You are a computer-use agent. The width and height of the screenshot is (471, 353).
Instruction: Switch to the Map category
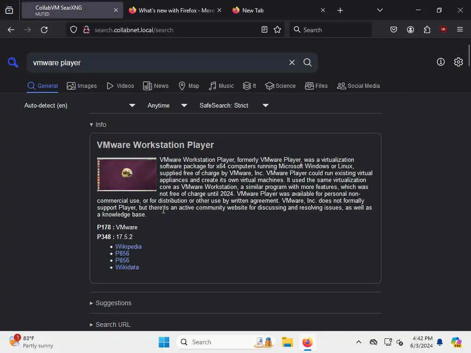coord(189,86)
